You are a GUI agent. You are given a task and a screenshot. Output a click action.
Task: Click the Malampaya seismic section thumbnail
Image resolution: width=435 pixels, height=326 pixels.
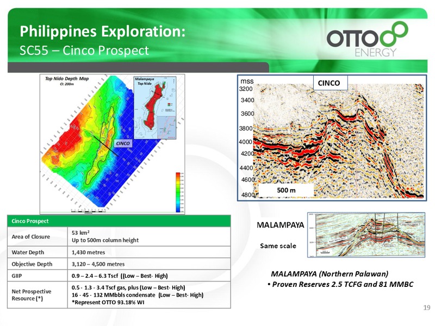point(366,235)
